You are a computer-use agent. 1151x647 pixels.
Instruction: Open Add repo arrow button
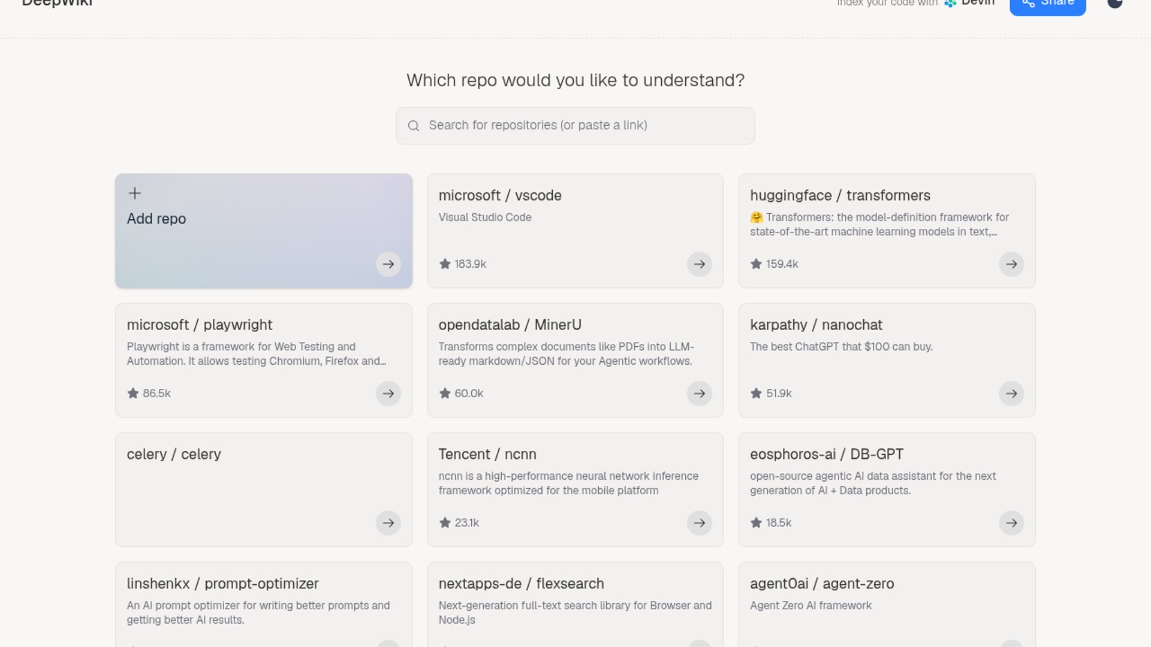388,264
